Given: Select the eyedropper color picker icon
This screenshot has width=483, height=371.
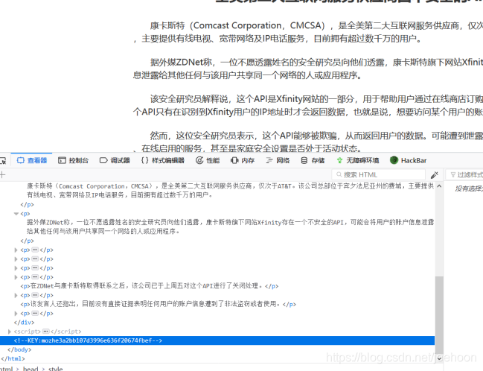Looking at the screenshot, I should pyautogui.click(x=435, y=175).
